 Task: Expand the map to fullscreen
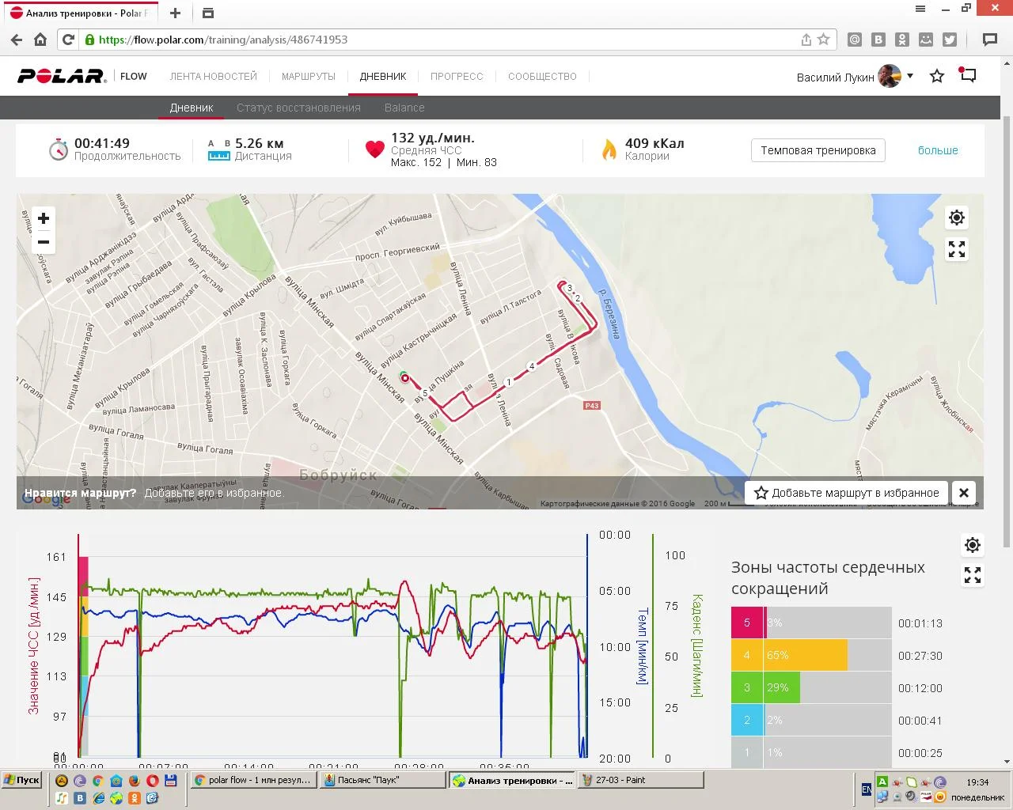click(x=957, y=249)
